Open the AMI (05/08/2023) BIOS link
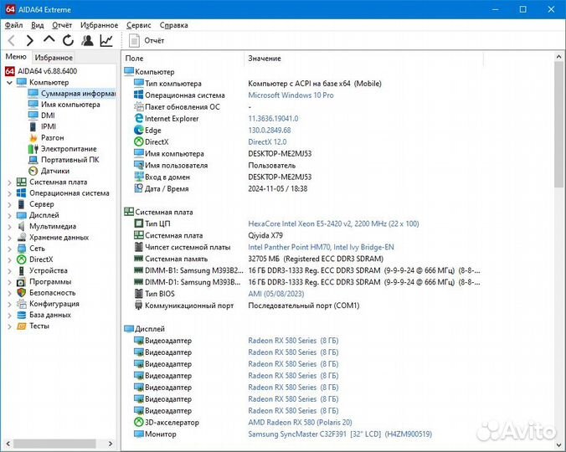This screenshot has width=566, height=452. (x=276, y=294)
